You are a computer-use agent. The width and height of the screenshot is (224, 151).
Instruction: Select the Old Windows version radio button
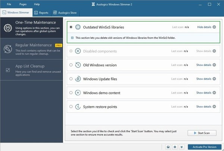[71, 65]
